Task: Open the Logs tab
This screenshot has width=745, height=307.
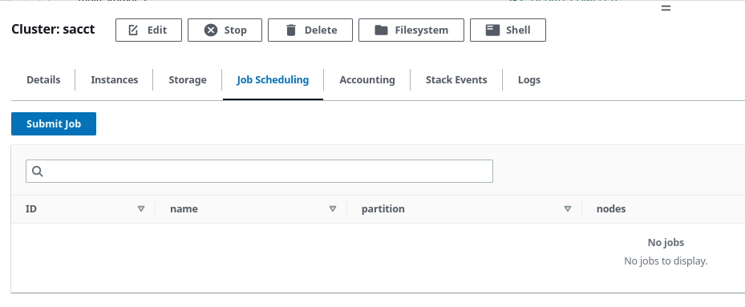Action: point(529,80)
